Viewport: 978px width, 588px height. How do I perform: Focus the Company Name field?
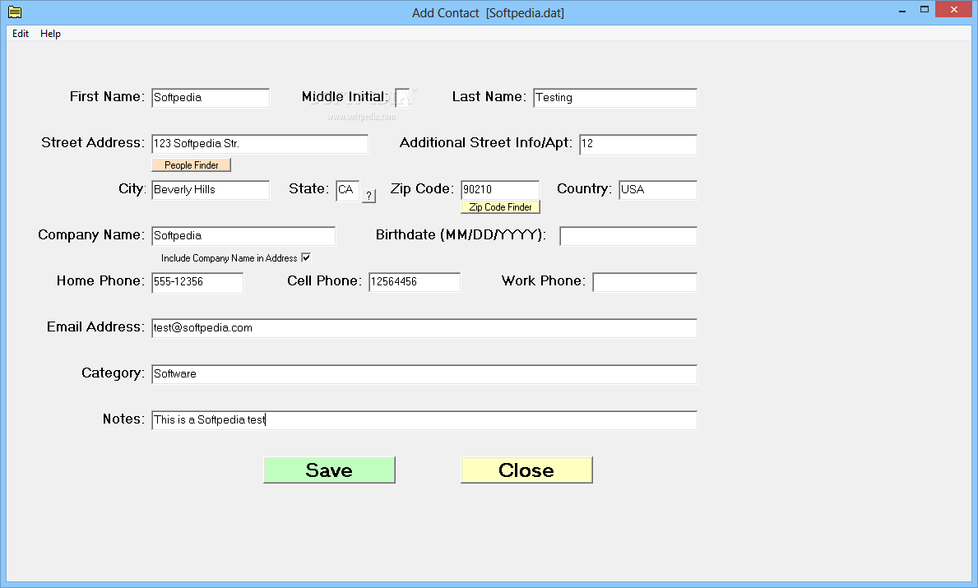[243, 236]
